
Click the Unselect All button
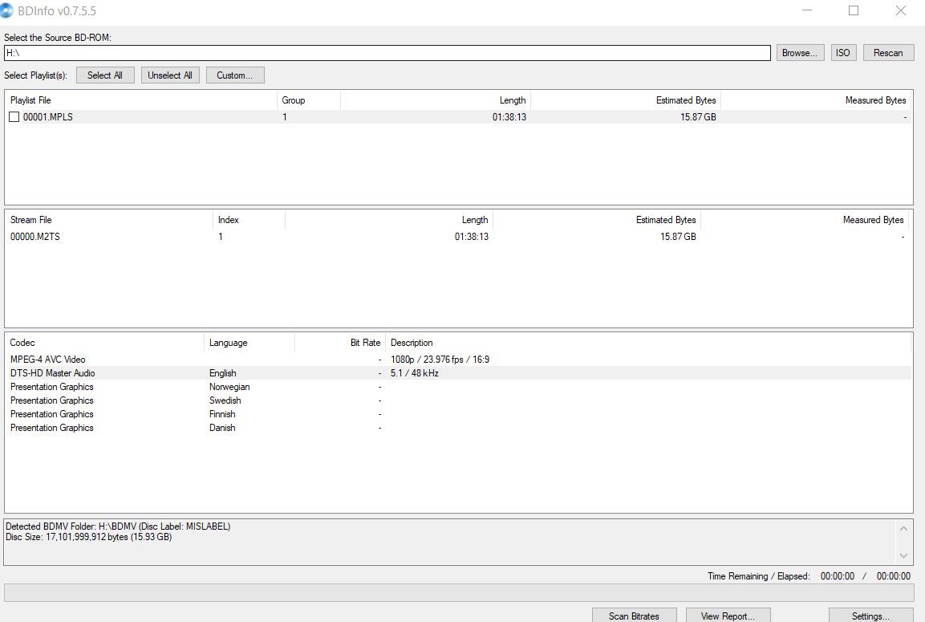click(170, 75)
